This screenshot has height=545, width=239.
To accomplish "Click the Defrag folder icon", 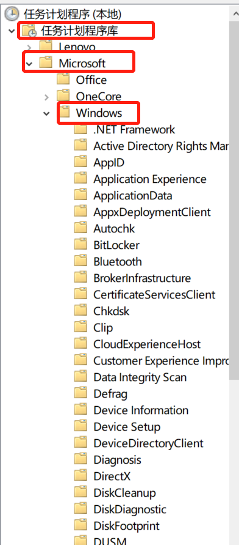I will pos(80,393).
